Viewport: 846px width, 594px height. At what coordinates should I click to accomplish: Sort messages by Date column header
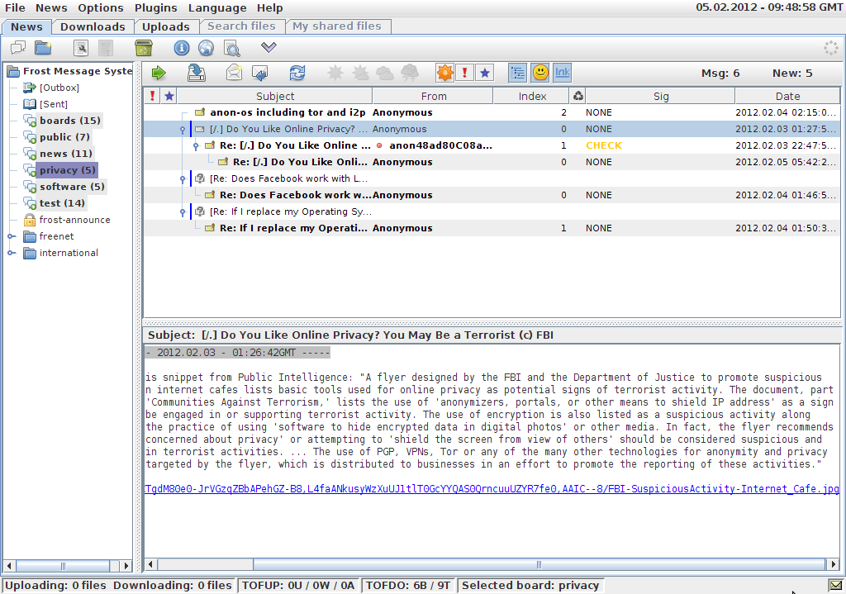click(x=787, y=96)
